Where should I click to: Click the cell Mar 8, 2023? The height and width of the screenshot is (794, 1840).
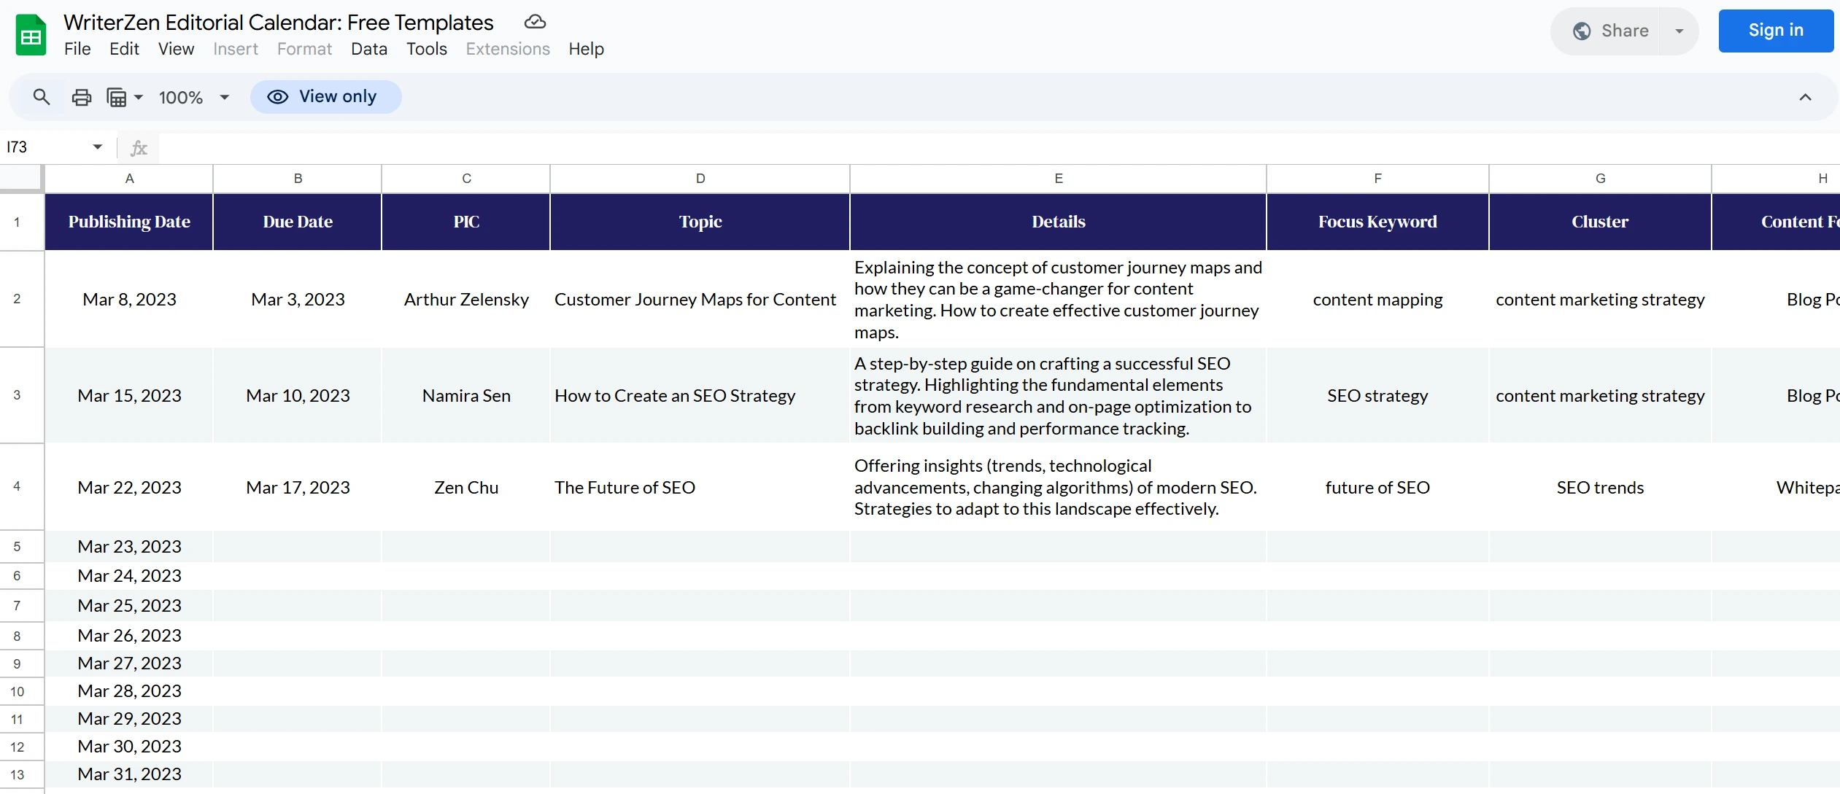pos(129,300)
